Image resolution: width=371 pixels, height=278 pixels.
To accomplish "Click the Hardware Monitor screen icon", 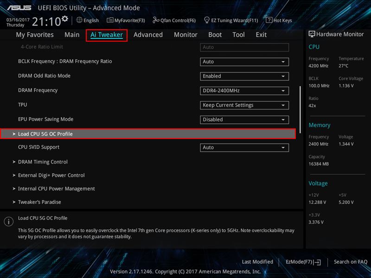I will tap(312, 34).
